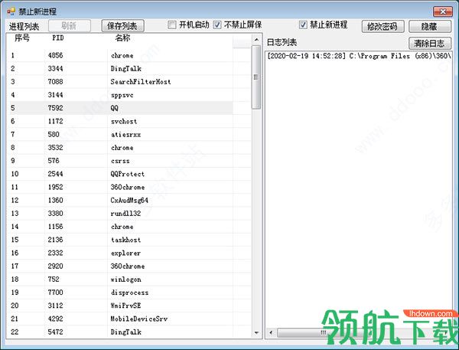
Task: Clear log with 清除日志 button
Action: coord(430,44)
